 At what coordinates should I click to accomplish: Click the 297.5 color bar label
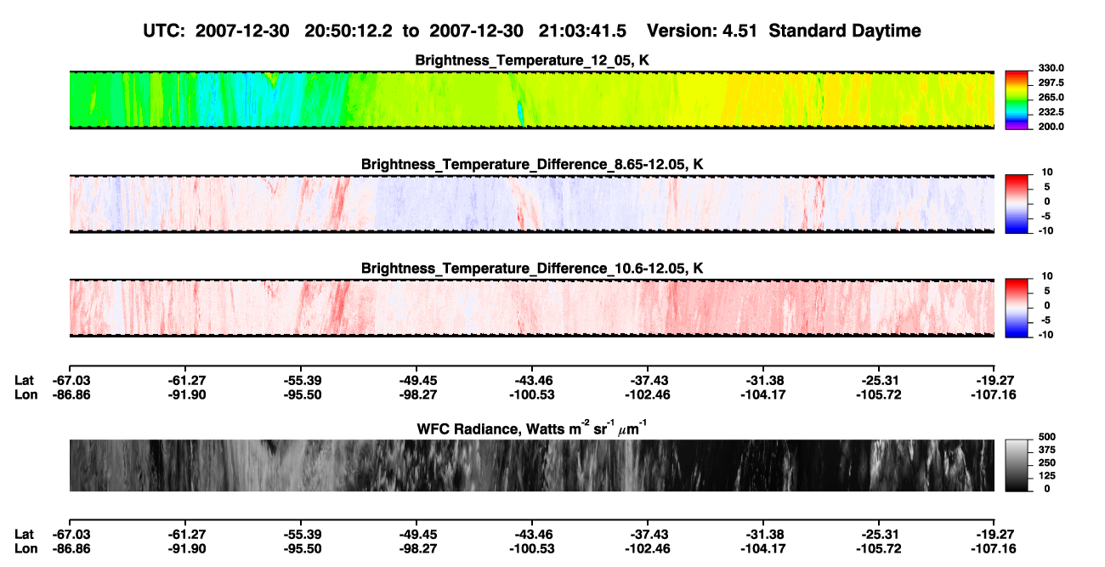point(1051,83)
